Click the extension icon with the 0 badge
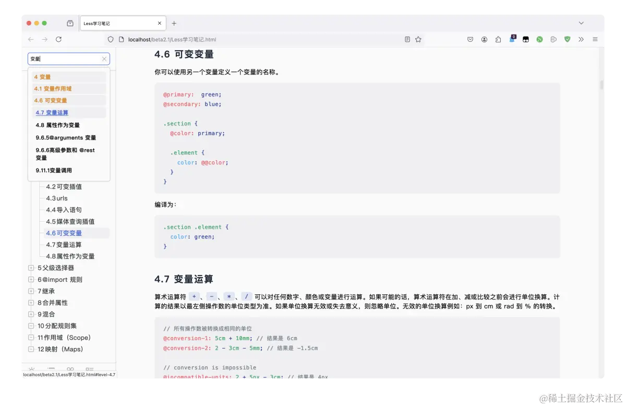The width and height of the screenshot is (626, 407). 512,39
